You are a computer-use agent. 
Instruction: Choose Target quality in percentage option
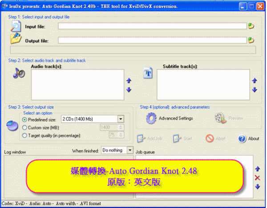[24, 135]
